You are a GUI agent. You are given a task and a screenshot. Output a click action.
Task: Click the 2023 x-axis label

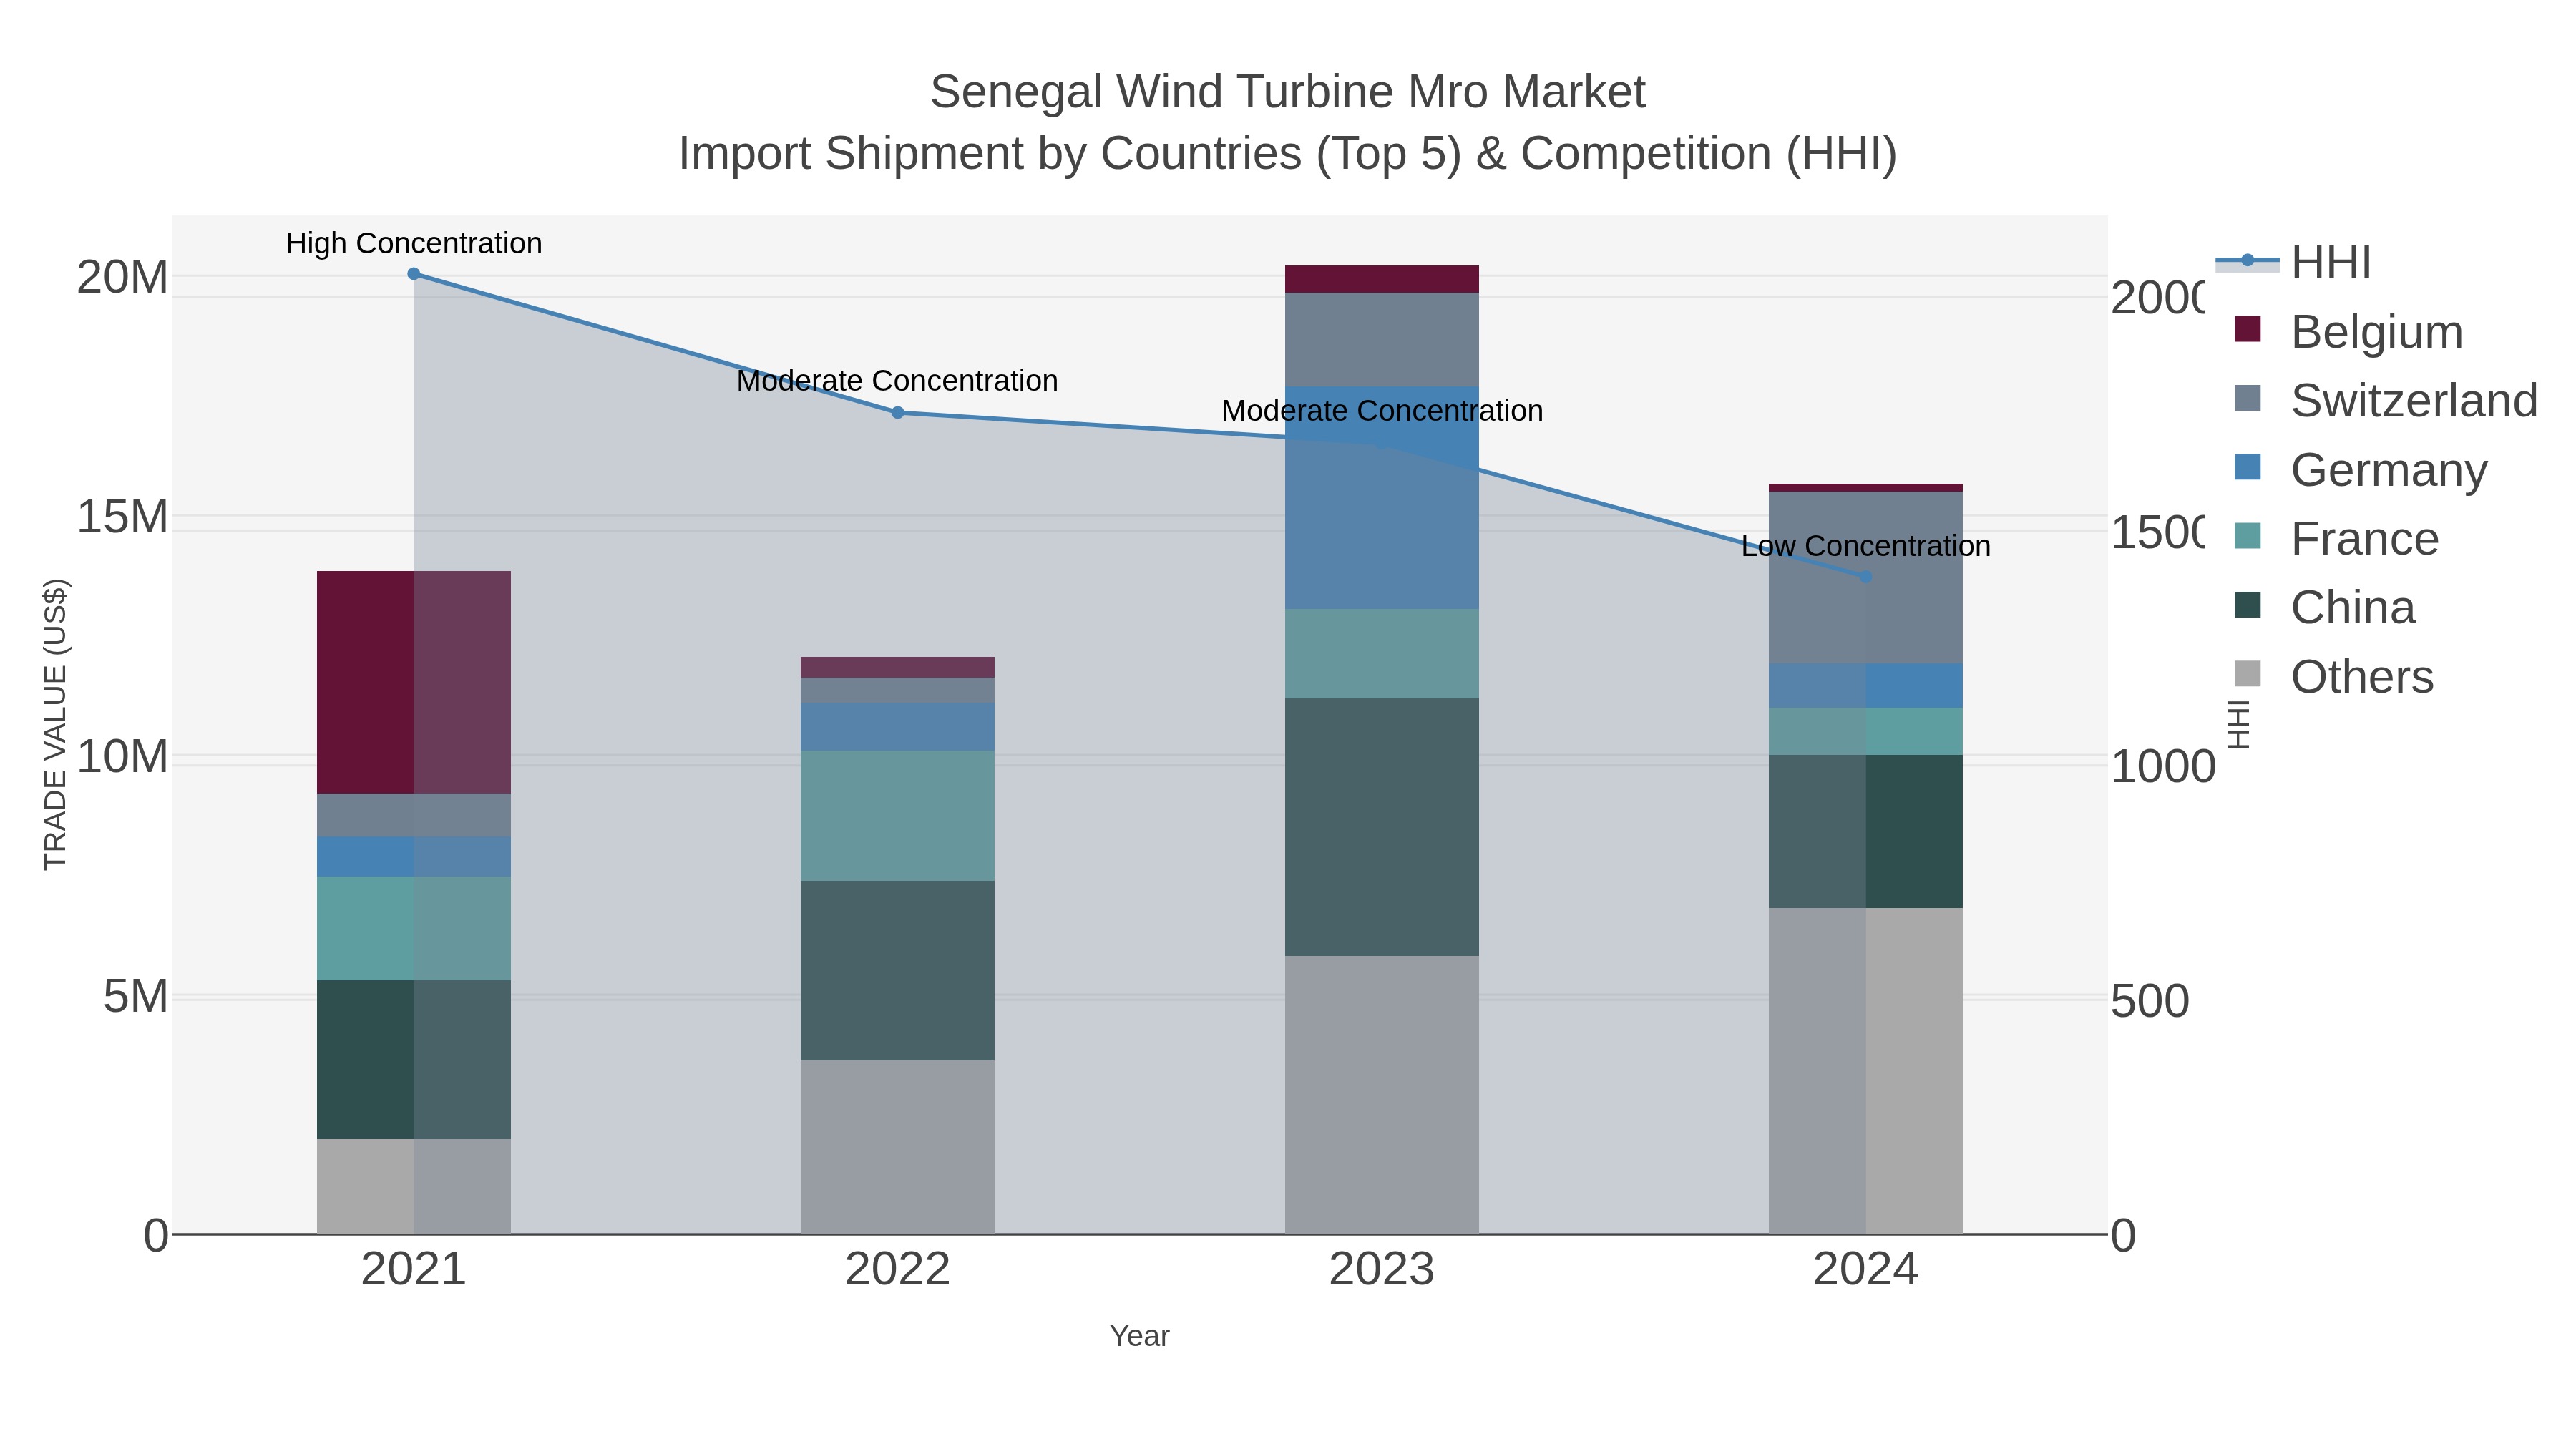(x=1382, y=1270)
